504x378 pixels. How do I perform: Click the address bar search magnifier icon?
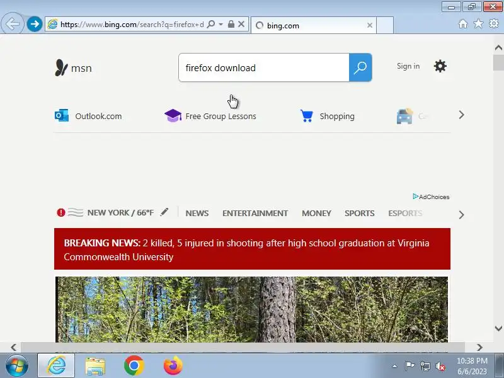point(211,24)
